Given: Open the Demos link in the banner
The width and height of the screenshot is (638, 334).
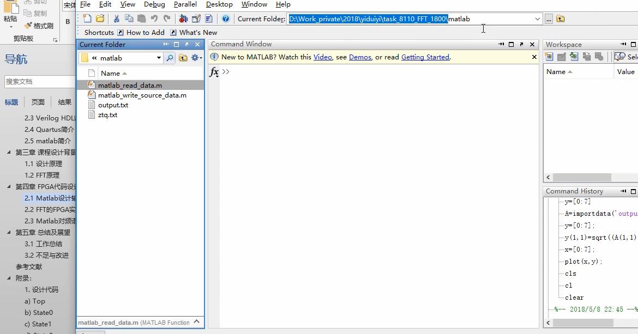Looking at the screenshot, I should coord(360,57).
